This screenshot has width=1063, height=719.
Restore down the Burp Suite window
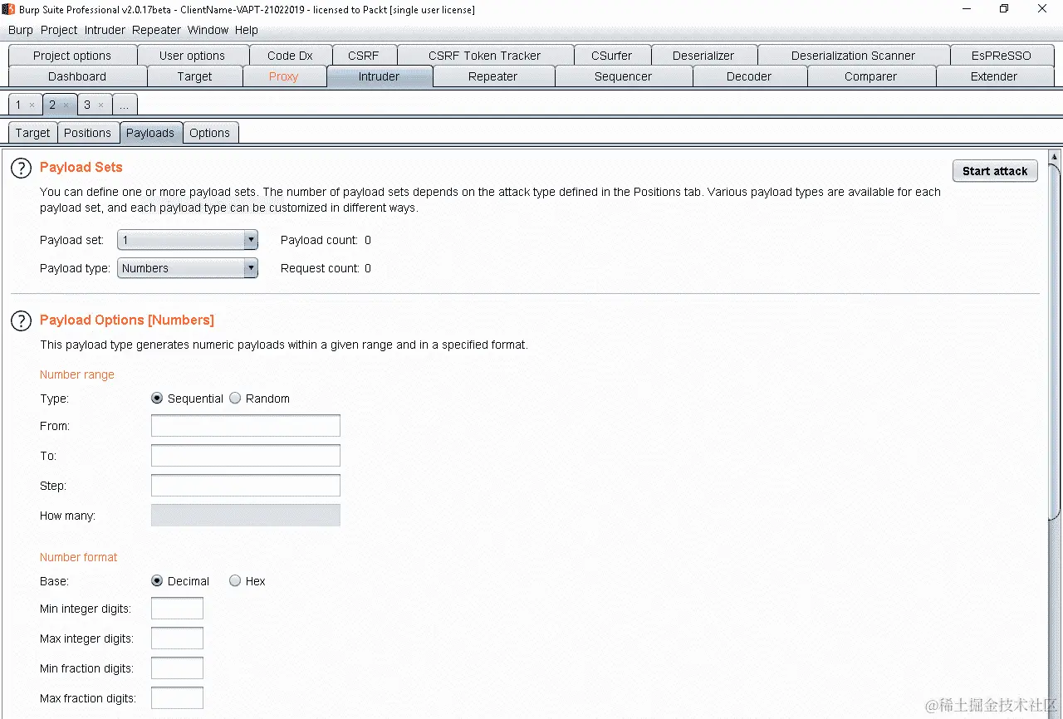coord(1004,9)
